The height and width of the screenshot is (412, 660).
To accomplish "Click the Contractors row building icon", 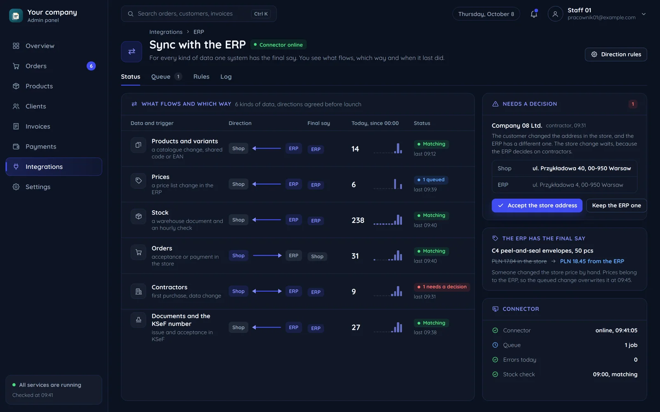I will click(x=139, y=291).
